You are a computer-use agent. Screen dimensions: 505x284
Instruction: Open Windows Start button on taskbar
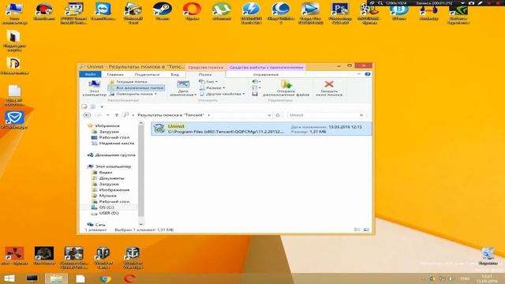pyautogui.click(x=9, y=278)
